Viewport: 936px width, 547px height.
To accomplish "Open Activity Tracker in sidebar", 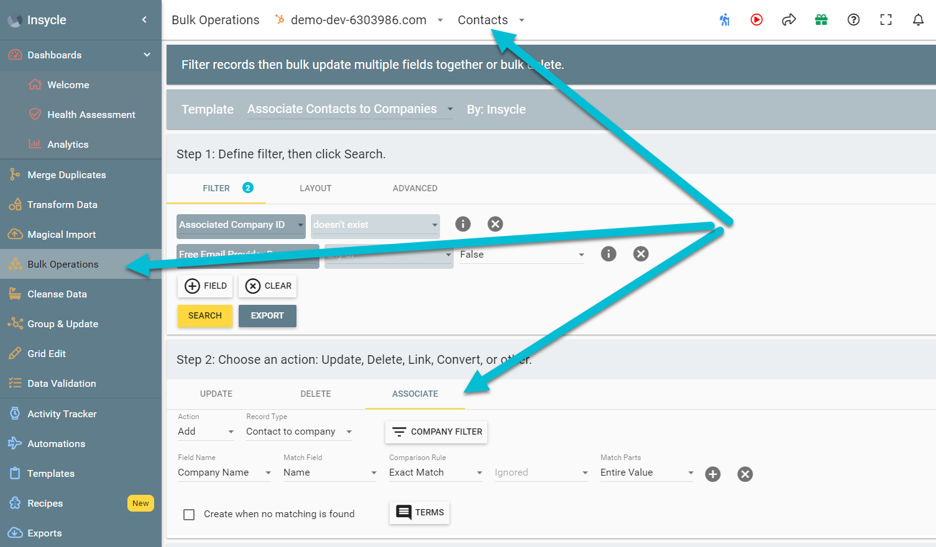I will (81, 414).
